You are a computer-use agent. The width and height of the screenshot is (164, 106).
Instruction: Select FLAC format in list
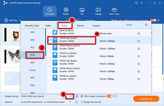coord(33,85)
